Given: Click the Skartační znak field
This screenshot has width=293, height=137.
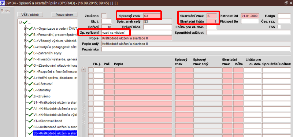Looking at the screenshot, I should [212, 16].
